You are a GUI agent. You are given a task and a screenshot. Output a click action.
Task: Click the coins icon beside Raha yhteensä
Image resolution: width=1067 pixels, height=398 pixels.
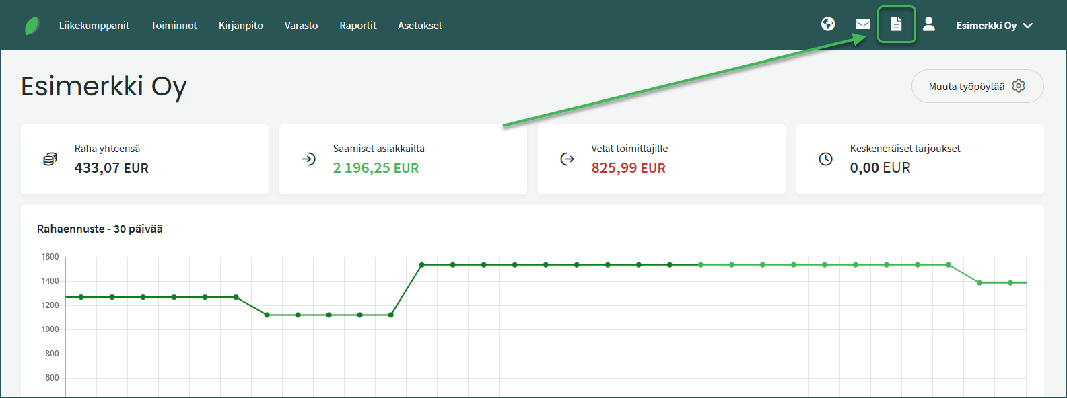tap(50, 159)
